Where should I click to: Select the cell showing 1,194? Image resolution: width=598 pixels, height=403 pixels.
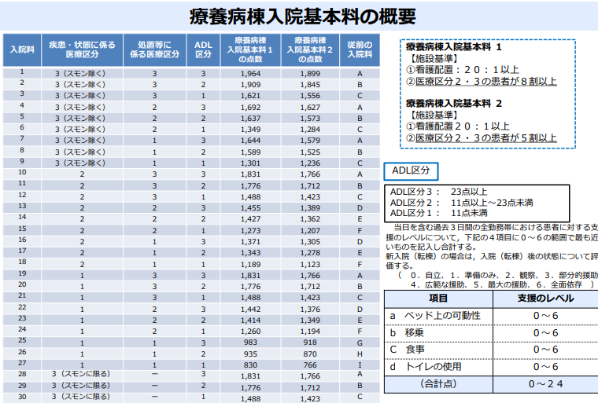(310, 332)
